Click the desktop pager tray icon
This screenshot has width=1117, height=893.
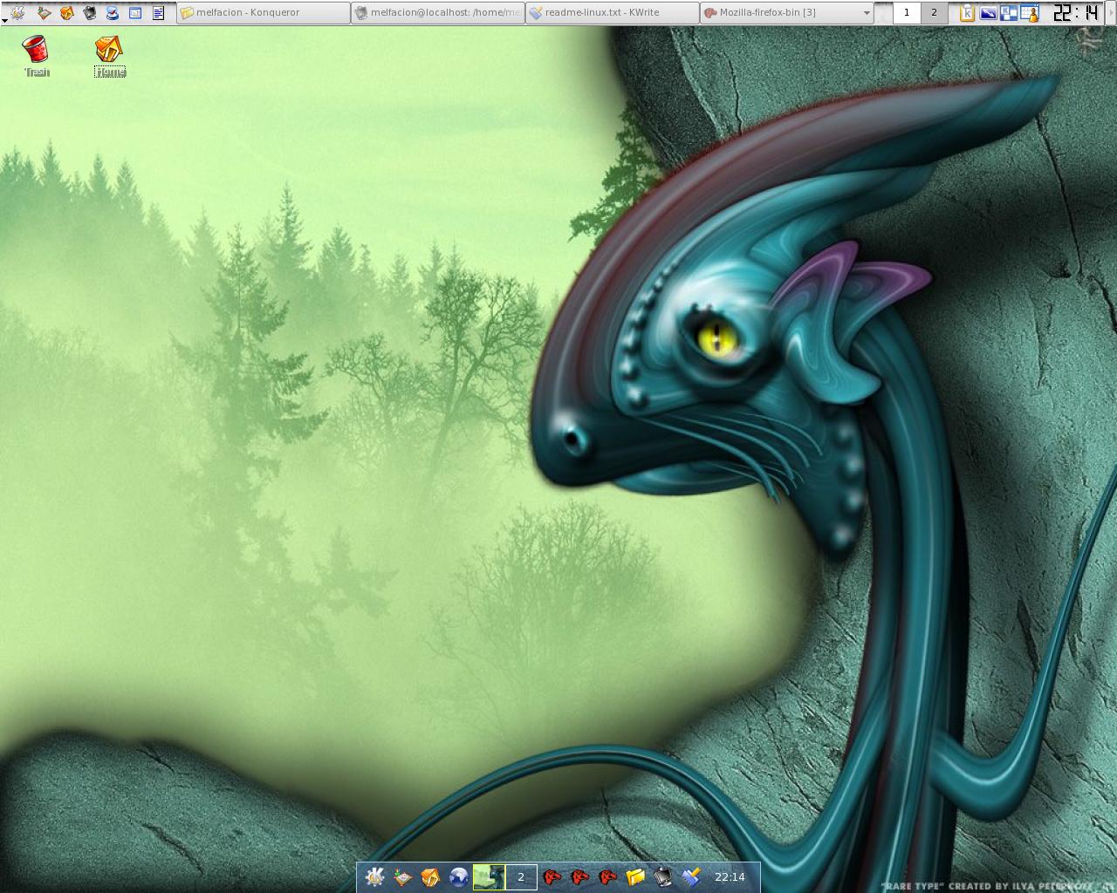click(x=1009, y=13)
